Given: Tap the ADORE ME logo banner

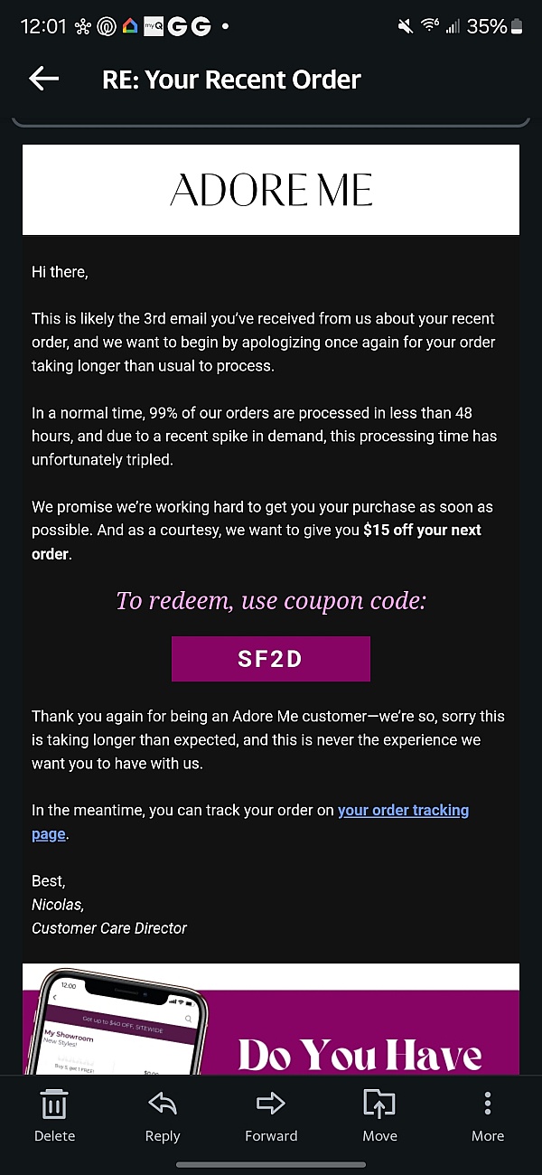Looking at the screenshot, I should click(271, 190).
